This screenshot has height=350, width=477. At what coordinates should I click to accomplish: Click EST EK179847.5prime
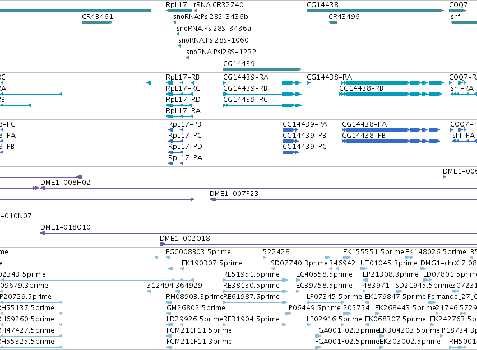coord(395,297)
